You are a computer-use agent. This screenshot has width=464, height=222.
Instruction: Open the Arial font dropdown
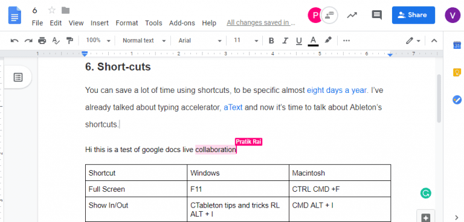(x=200, y=40)
